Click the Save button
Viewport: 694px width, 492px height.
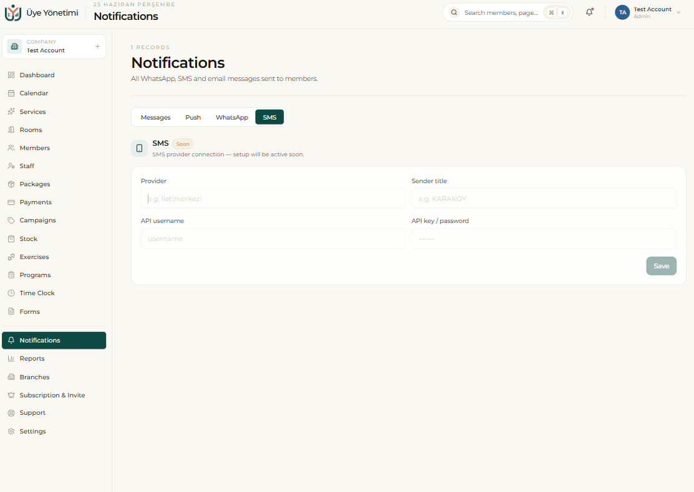pos(661,266)
